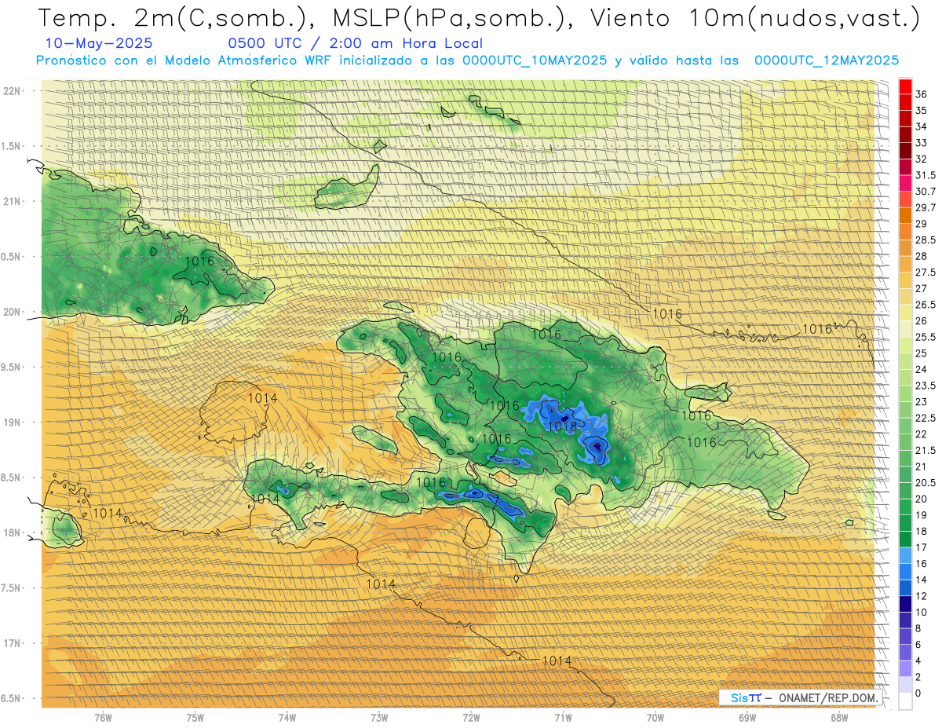
Task: Click the legend value '26.5'
Action: click(926, 305)
